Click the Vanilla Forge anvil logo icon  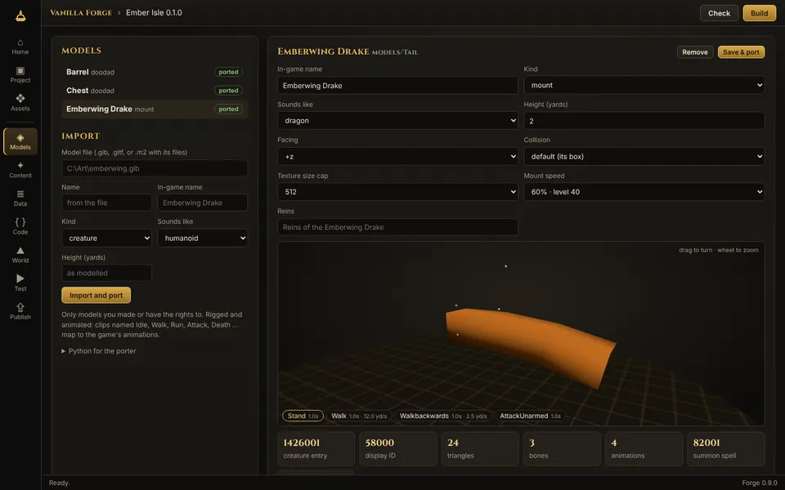(x=20, y=16)
